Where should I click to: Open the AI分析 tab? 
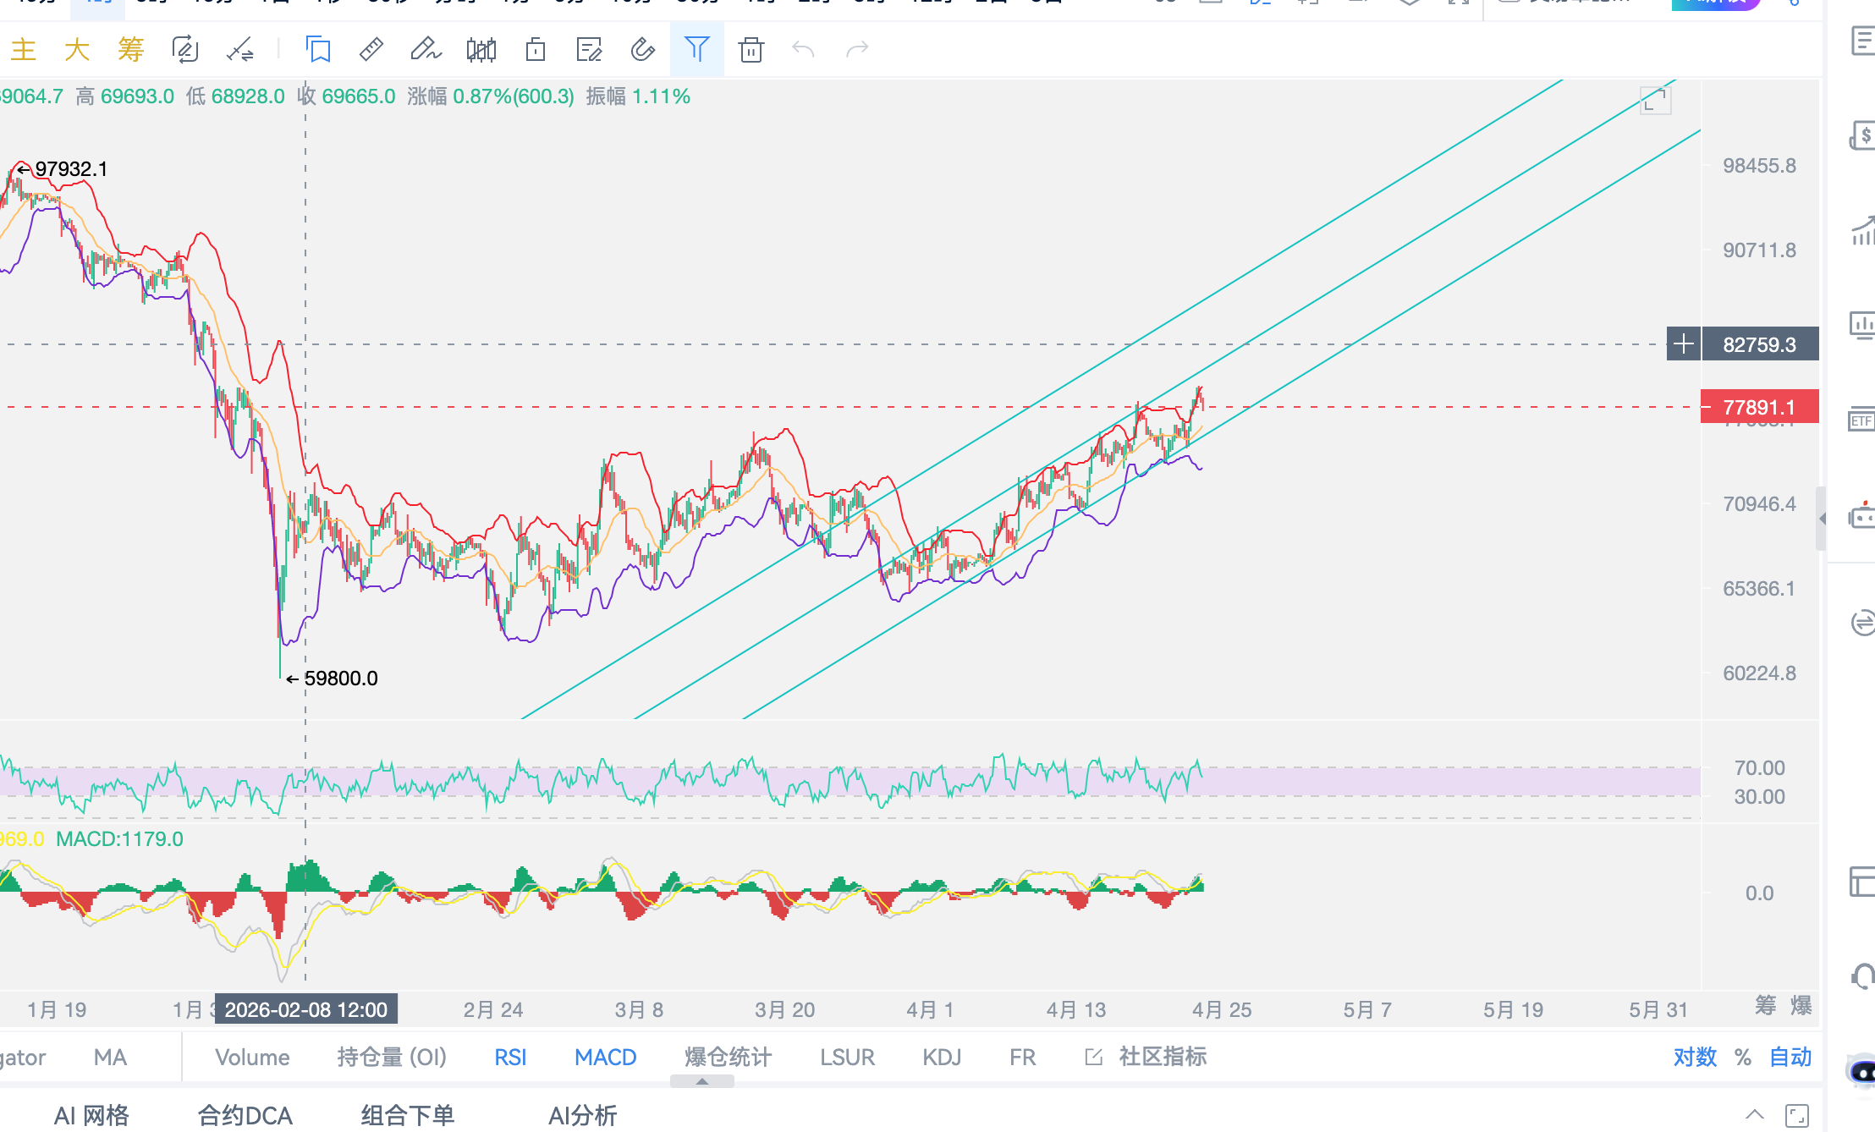coord(582,1115)
